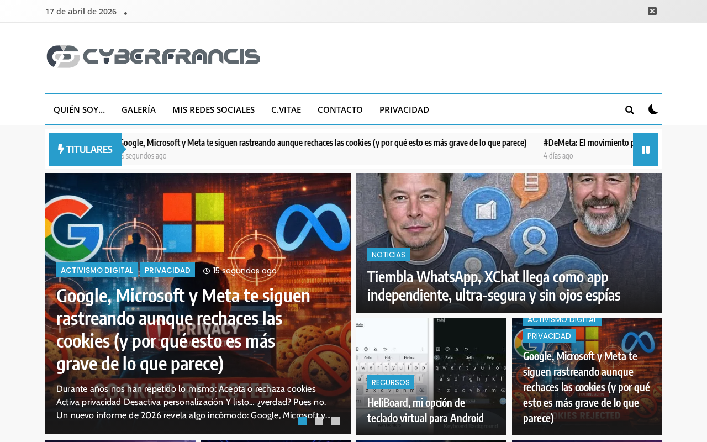Click the NOTICIAS category tag
This screenshot has height=442, width=707.
(x=388, y=255)
